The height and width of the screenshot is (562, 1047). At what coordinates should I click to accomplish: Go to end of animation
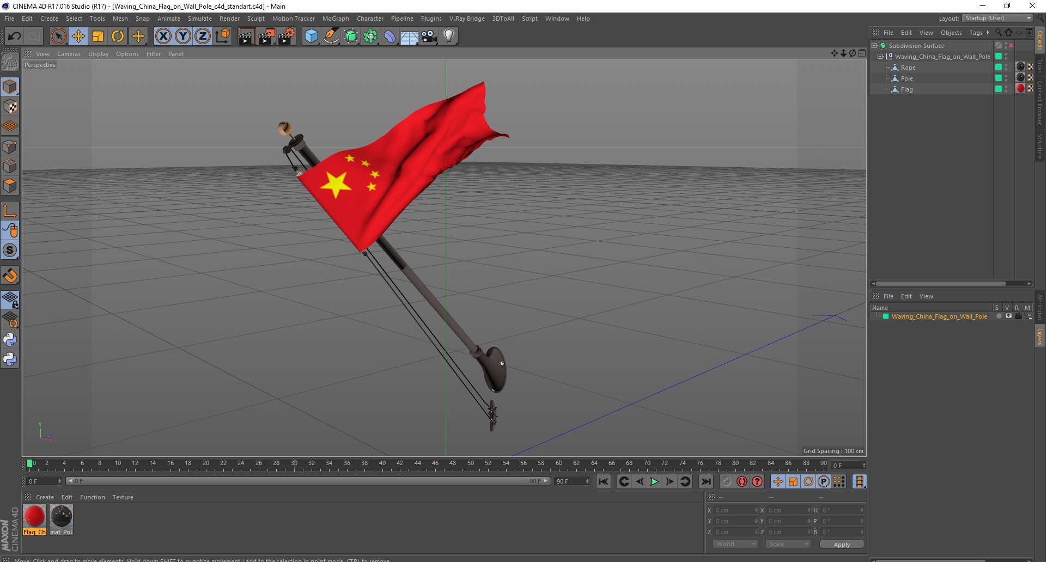click(705, 481)
